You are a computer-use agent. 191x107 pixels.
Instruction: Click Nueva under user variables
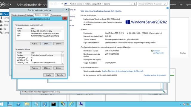[35, 44]
